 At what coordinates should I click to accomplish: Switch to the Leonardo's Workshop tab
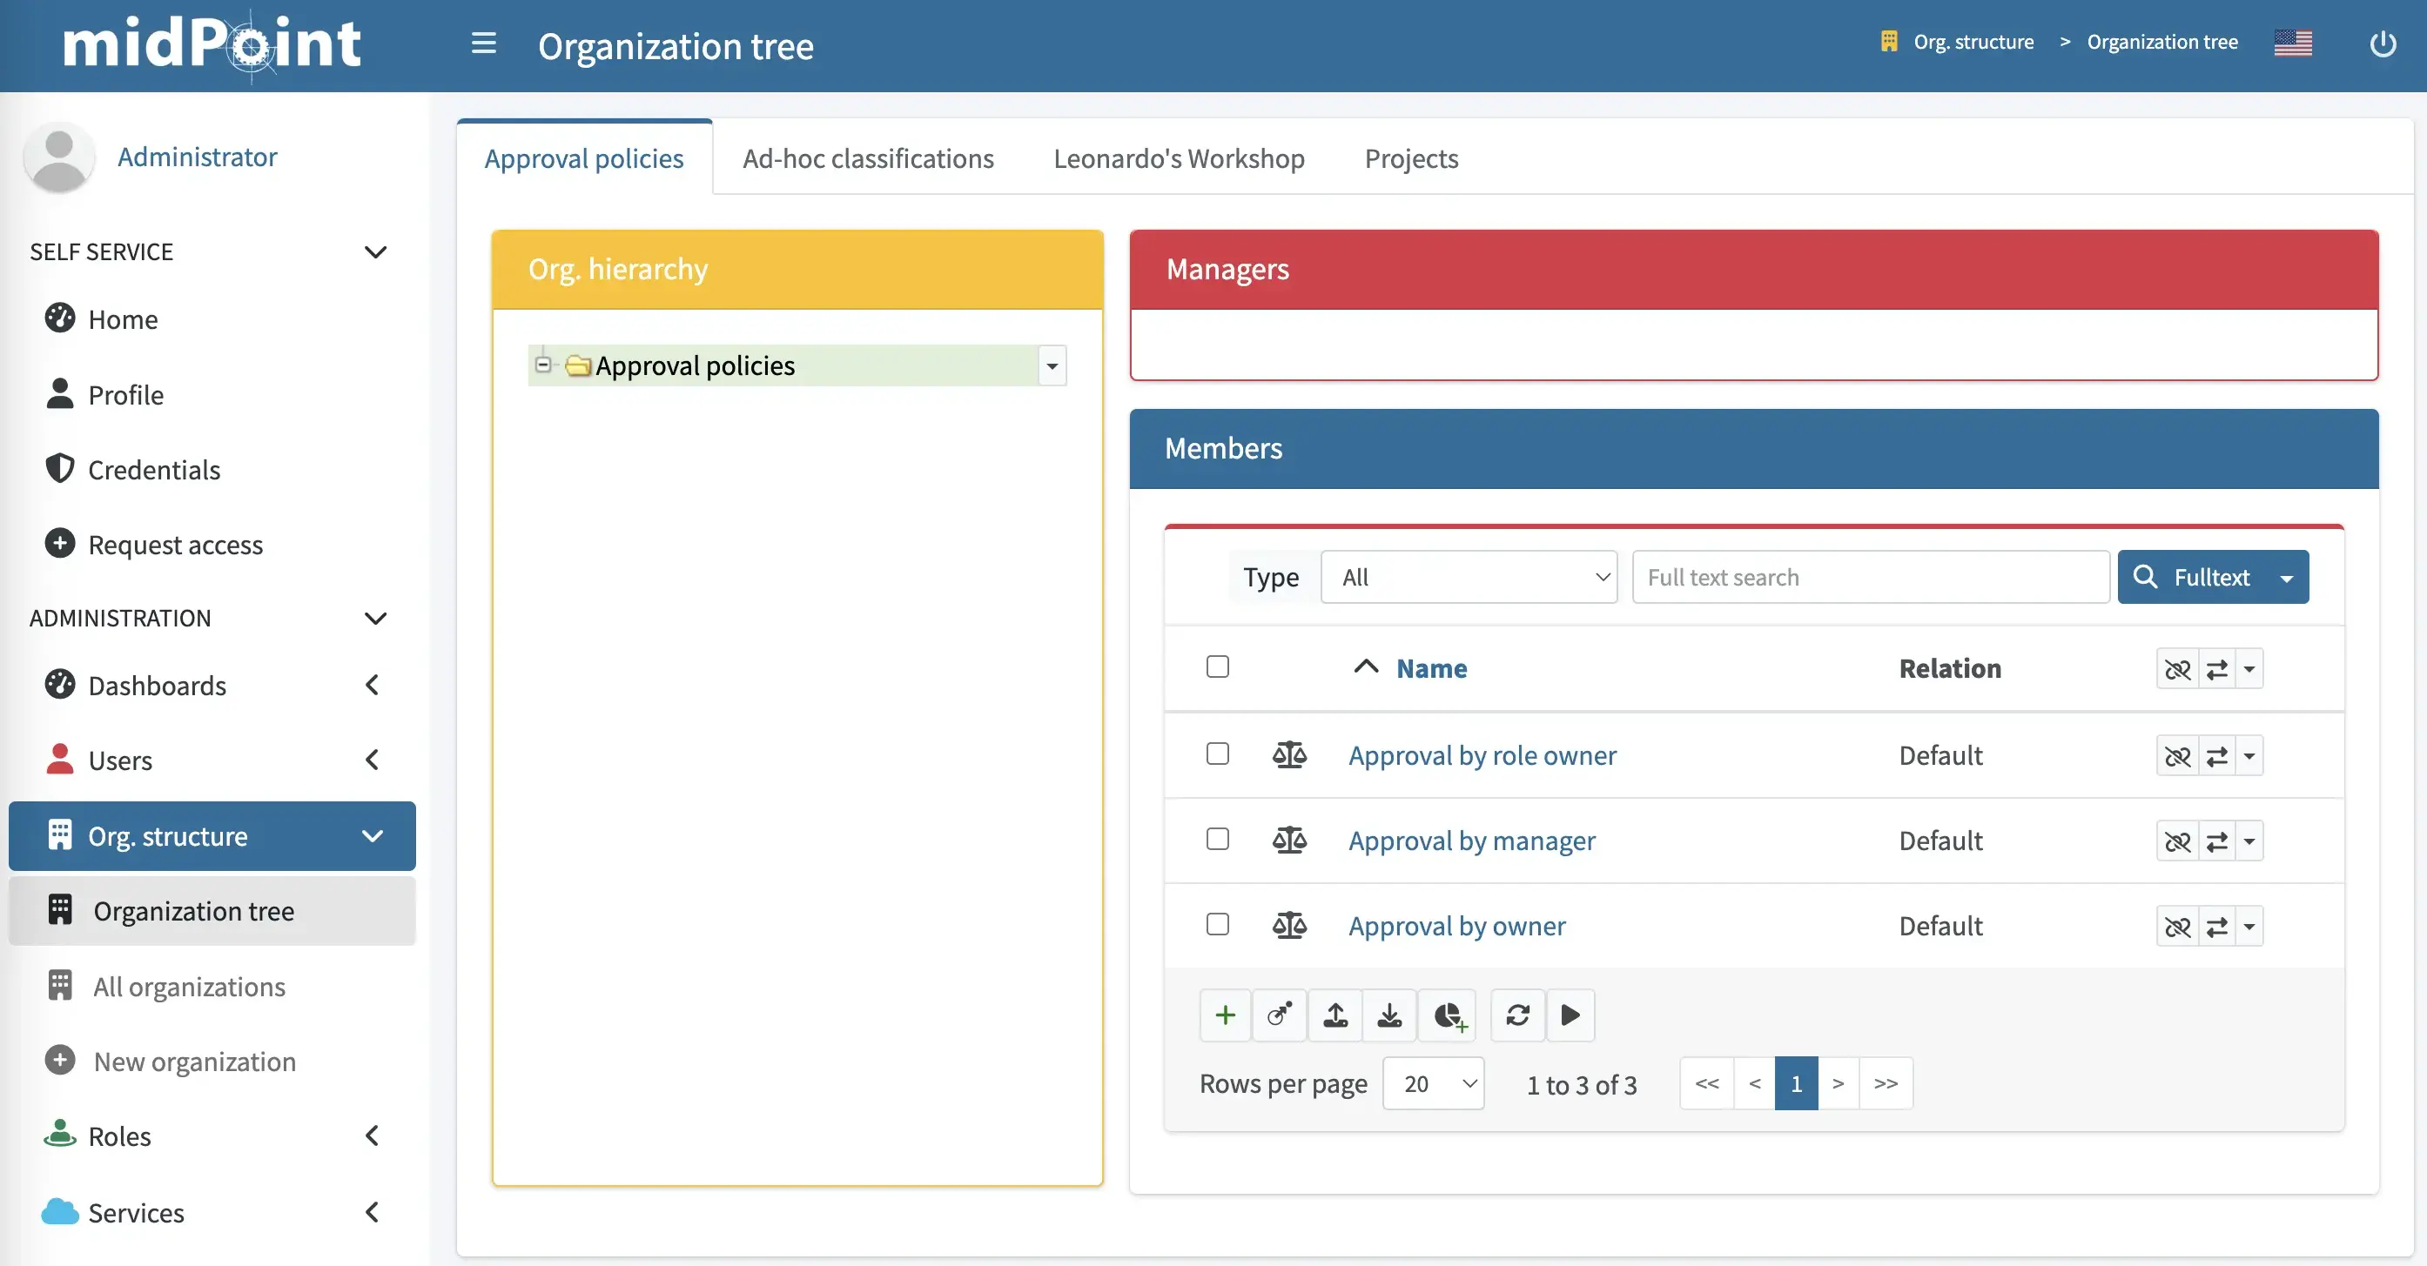pos(1178,158)
